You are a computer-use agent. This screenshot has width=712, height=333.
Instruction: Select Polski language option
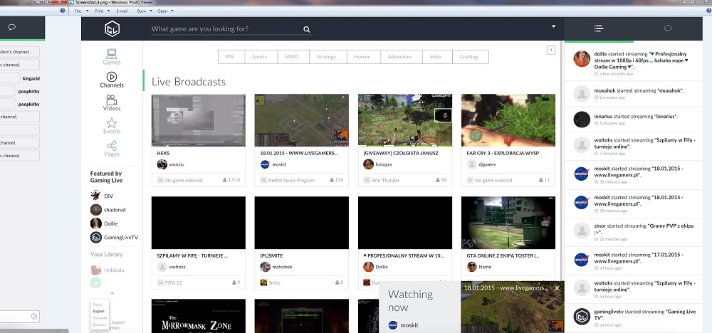[x=98, y=305]
